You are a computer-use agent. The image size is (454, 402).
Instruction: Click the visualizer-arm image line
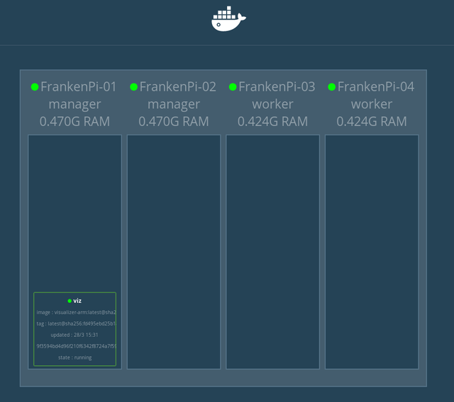tap(75, 312)
